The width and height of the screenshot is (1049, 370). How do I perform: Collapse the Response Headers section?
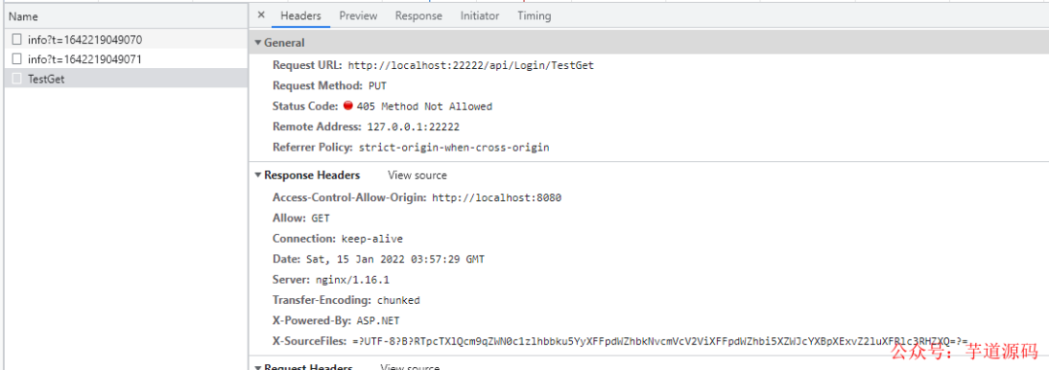(258, 176)
